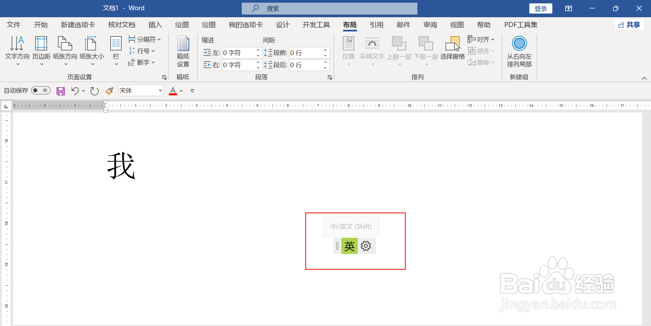Apply the red Font Color A
The image size is (651, 326).
(173, 91)
